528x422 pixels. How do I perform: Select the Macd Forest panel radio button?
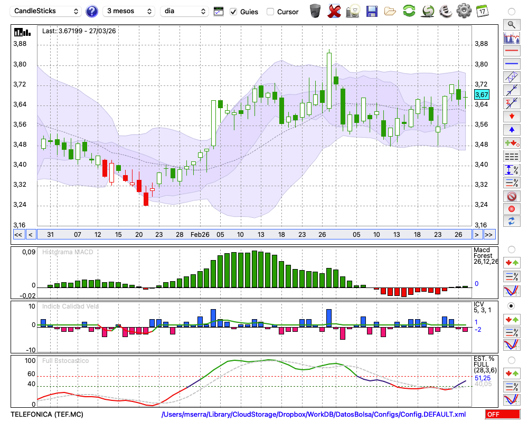coord(511,249)
